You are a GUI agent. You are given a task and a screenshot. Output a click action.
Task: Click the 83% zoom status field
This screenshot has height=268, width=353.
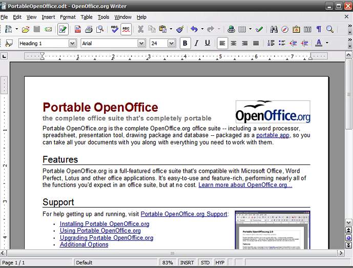[x=168, y=262]
